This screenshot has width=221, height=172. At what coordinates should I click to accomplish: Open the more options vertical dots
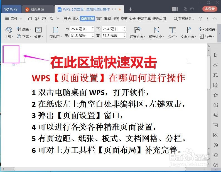point(207,19)
